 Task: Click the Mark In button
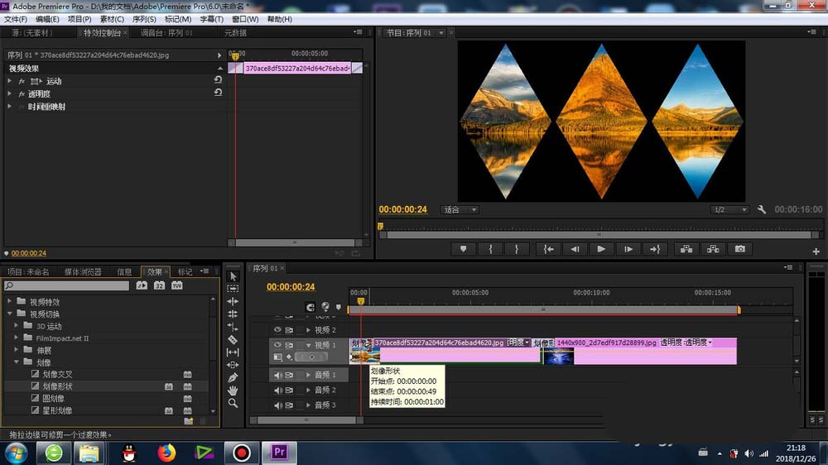[490, 249]
